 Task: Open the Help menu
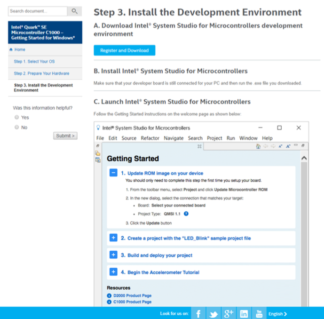[x=267, y=138]
